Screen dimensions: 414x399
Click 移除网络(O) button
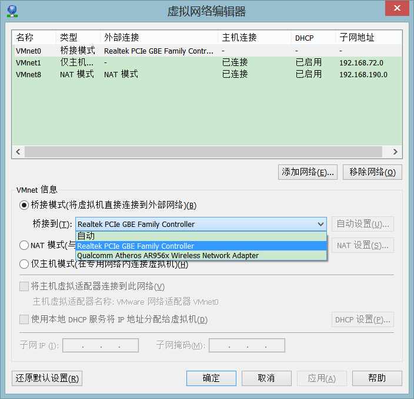(372, 172)
